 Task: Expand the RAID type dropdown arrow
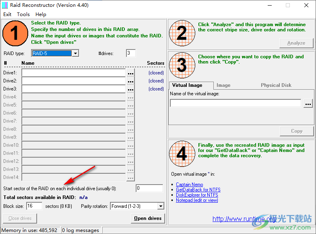(x=75, y=53)
